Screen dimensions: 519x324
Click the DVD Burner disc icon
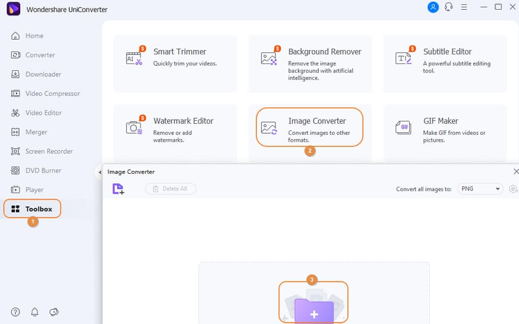[15, 171]
